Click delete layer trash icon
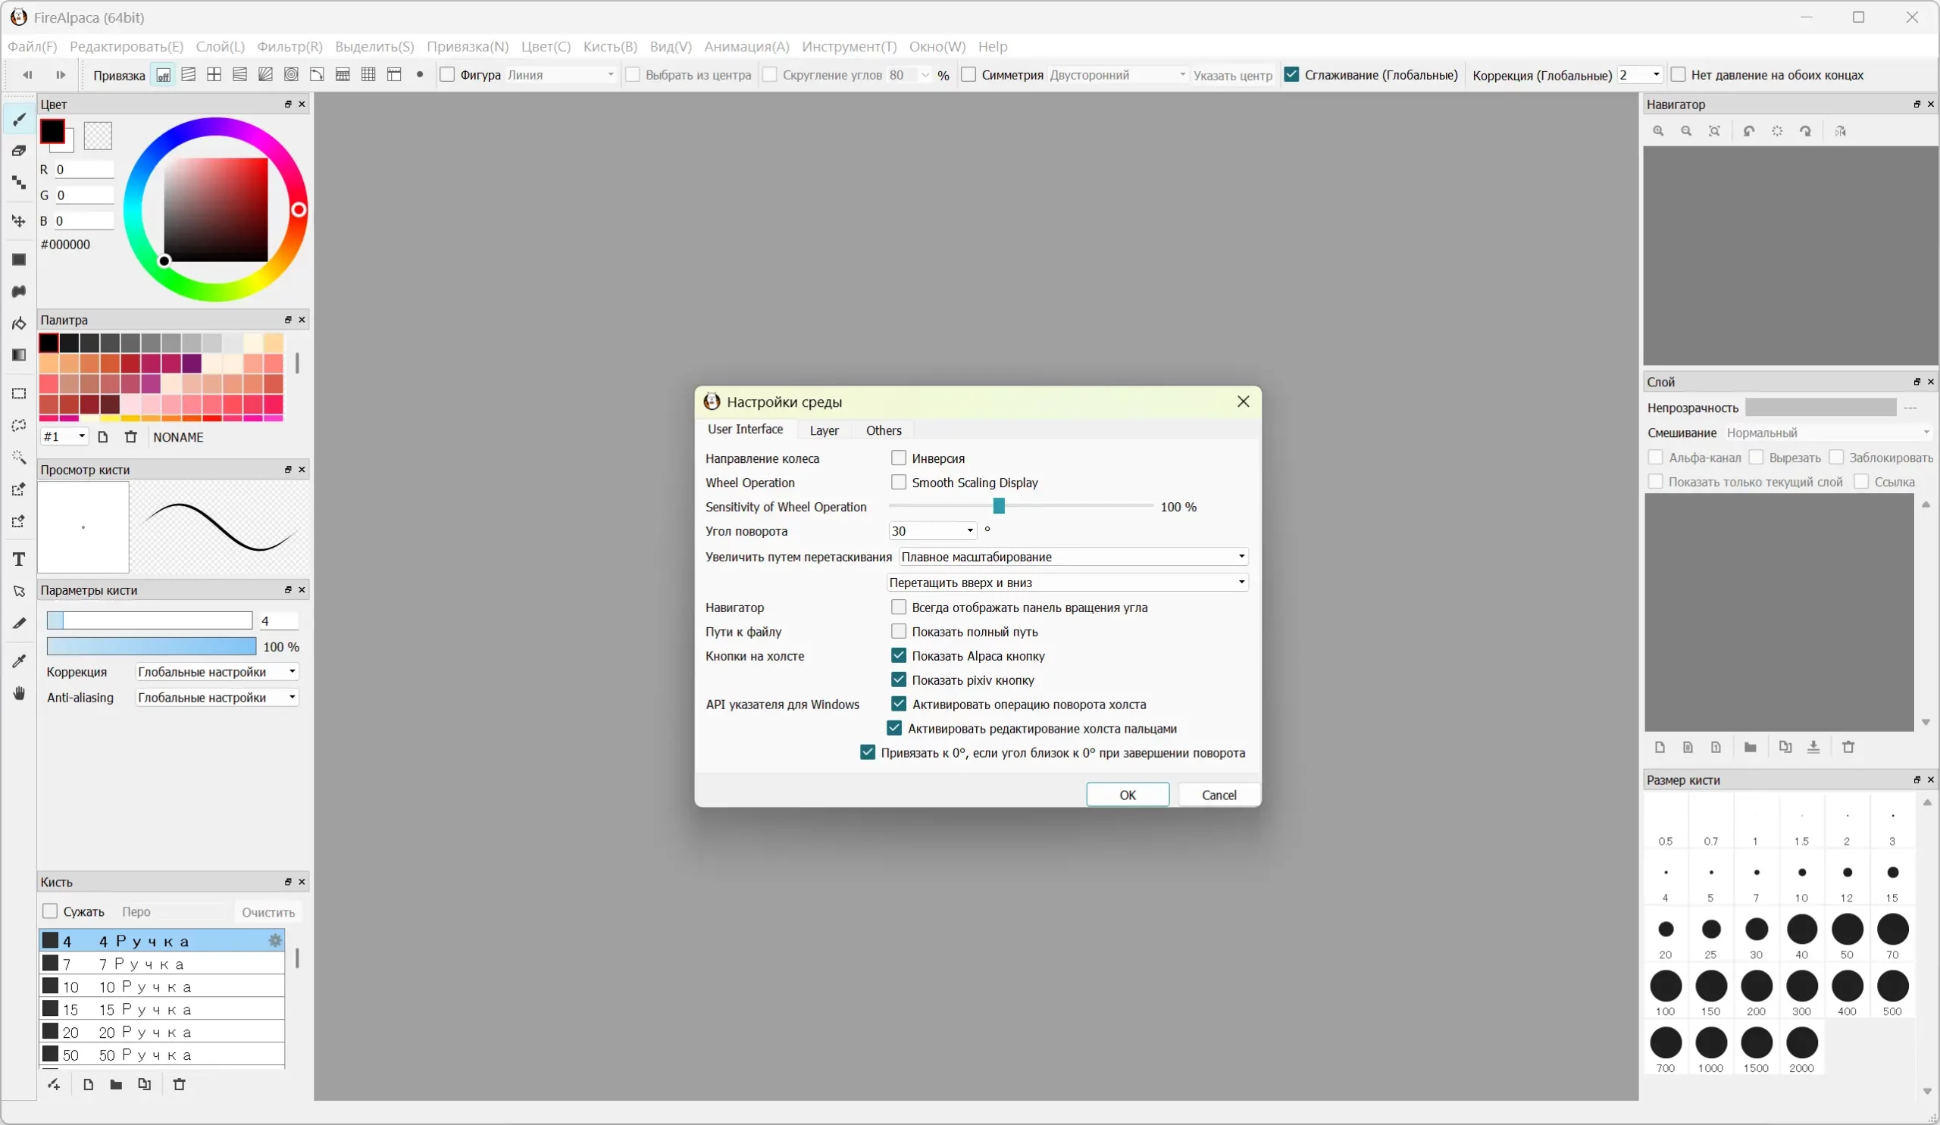Screen dimensions: 1940x1125 [1848, 747]
